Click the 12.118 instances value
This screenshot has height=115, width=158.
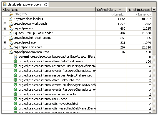tap(146, 47)
